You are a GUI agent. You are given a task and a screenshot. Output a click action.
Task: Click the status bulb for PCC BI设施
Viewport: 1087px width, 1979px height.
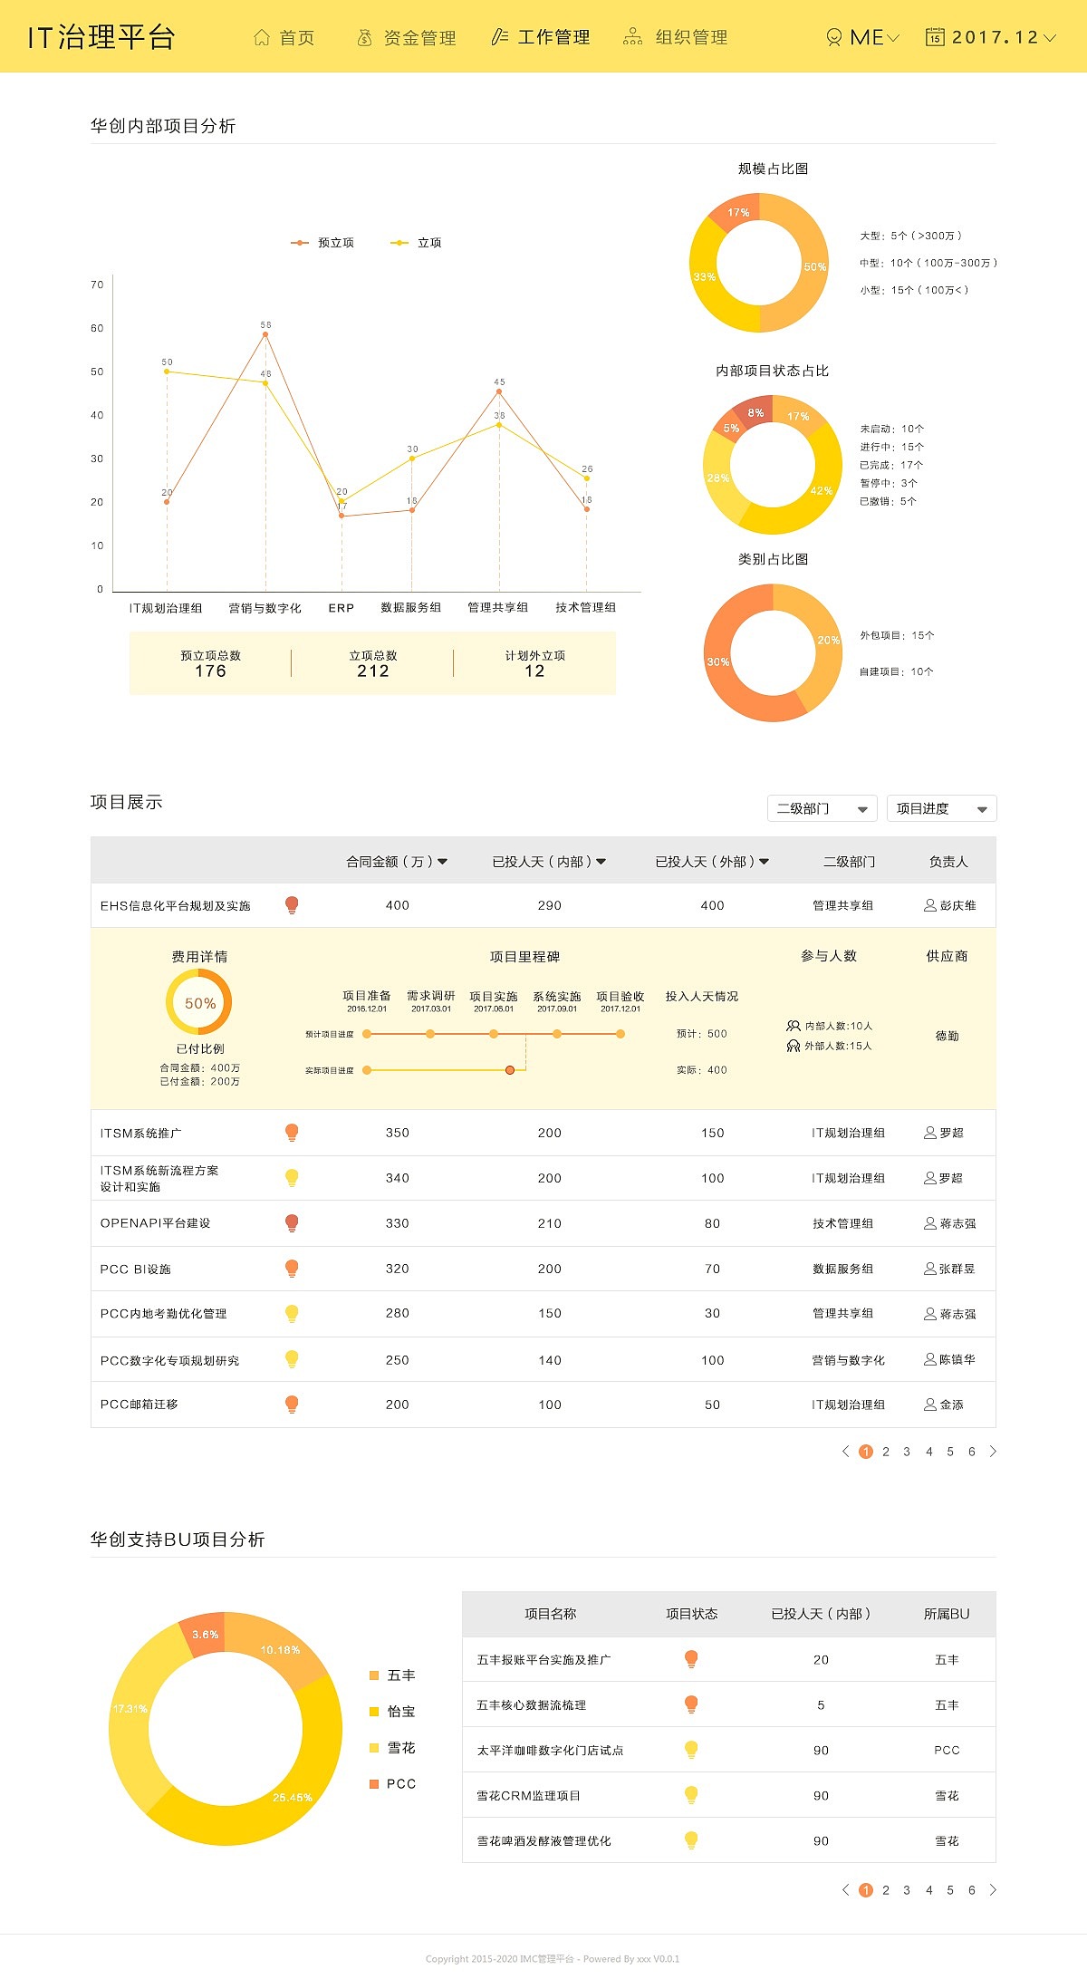click(x=292, y=1269)
